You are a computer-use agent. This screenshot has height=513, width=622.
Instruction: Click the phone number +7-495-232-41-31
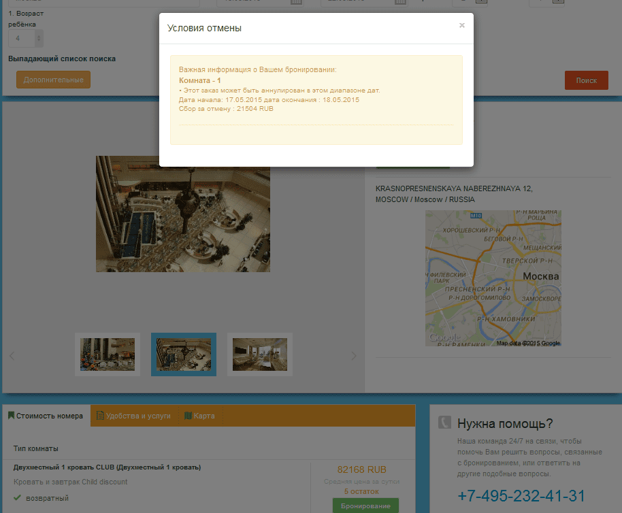521,496
